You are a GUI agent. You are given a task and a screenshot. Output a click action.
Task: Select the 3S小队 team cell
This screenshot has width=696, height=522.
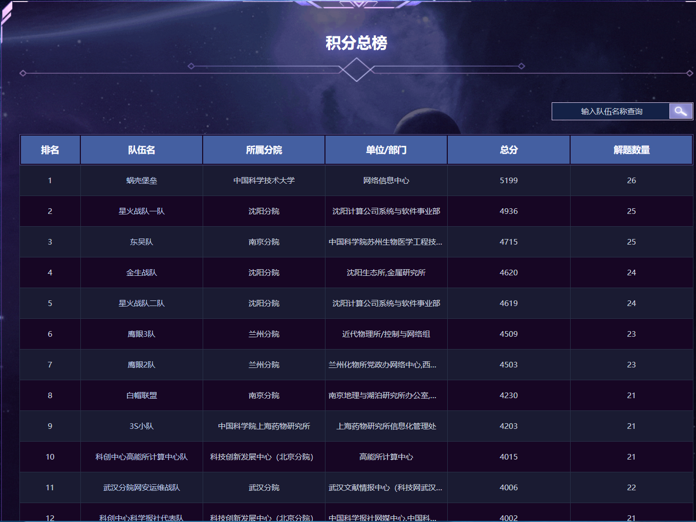coord(142,426)
